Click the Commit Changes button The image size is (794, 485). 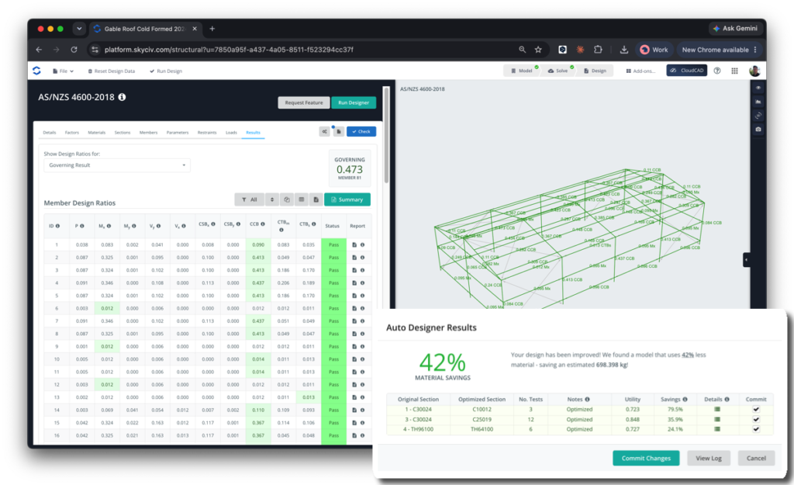coord(646,458)
